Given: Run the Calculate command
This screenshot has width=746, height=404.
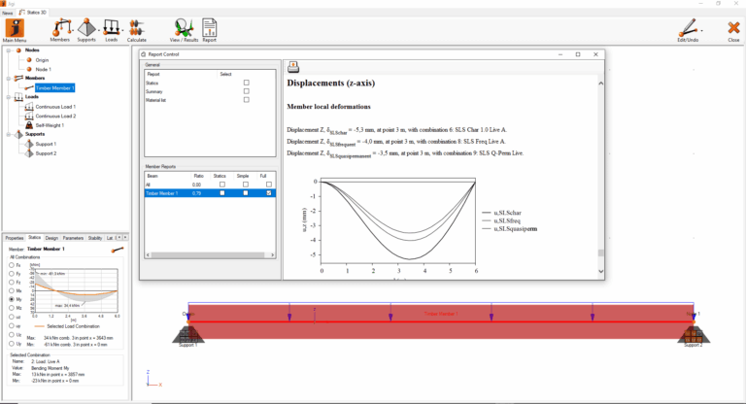Looking at the screenshot, I should click(x=137, y=30).
